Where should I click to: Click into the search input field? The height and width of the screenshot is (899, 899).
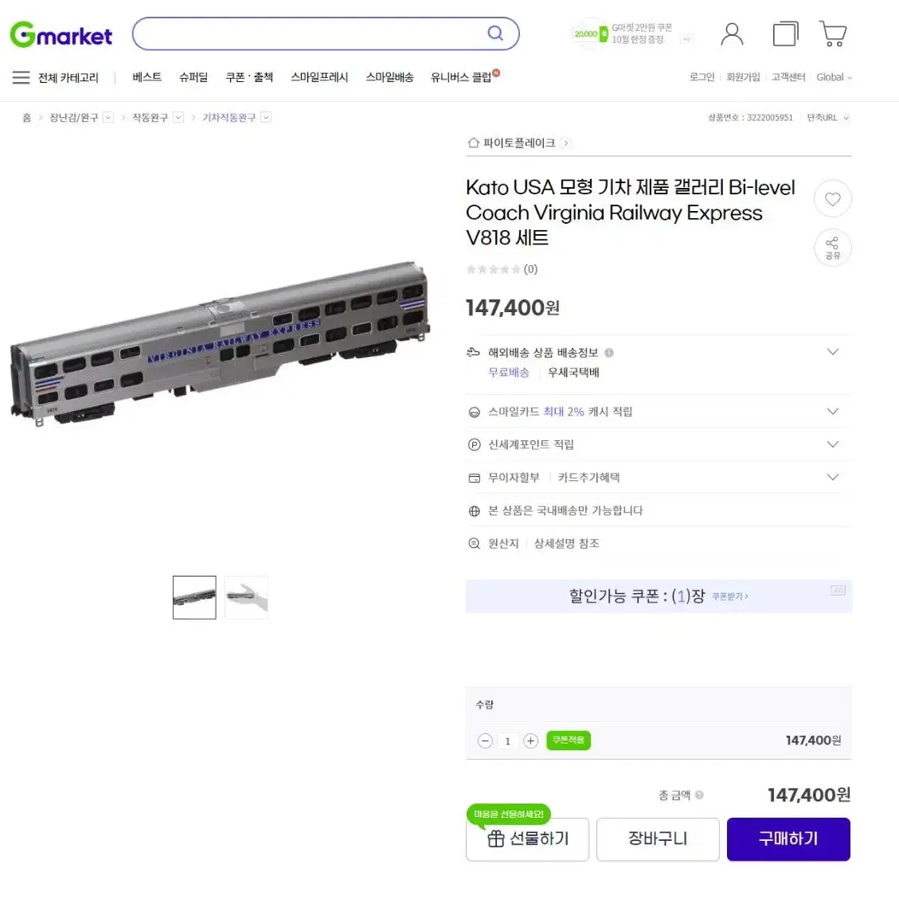click(x=310, y=33)
